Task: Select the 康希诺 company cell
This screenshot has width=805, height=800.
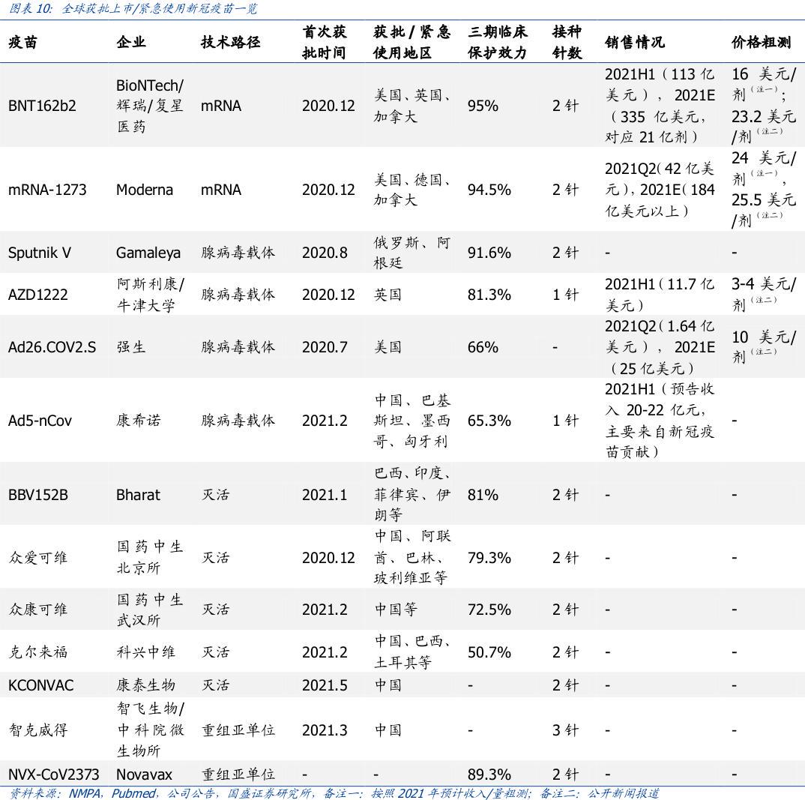Action: pos(139,421)
